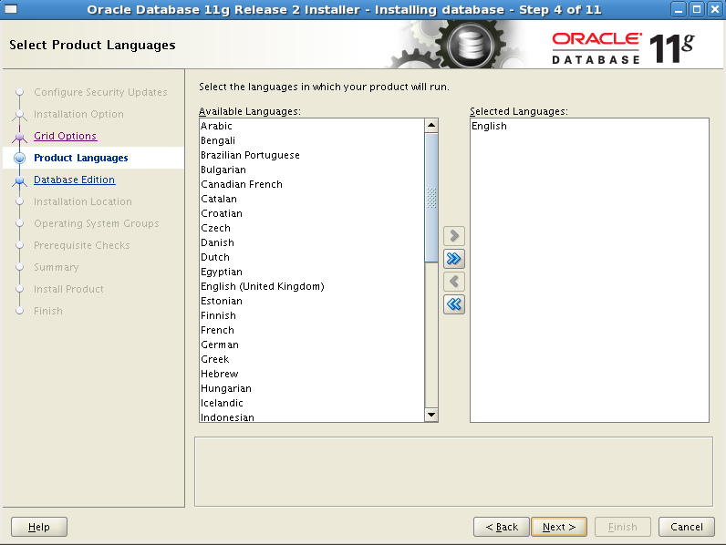
Task: Go to the Database Edition step link
Action: click(74, 180)
